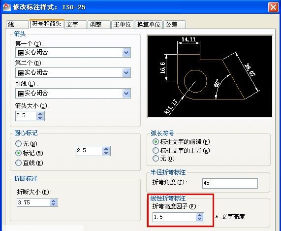Click the dimension preview thumbnail
This screenshot has height=231, width=281.
pyautogui.click(x=210, y=76)
